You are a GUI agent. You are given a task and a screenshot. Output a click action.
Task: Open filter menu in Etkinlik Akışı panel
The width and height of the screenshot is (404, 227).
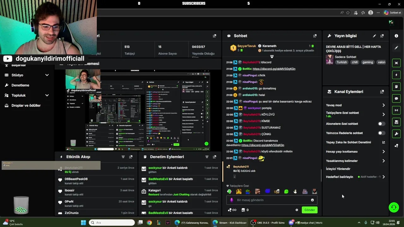tap(123, 157)
